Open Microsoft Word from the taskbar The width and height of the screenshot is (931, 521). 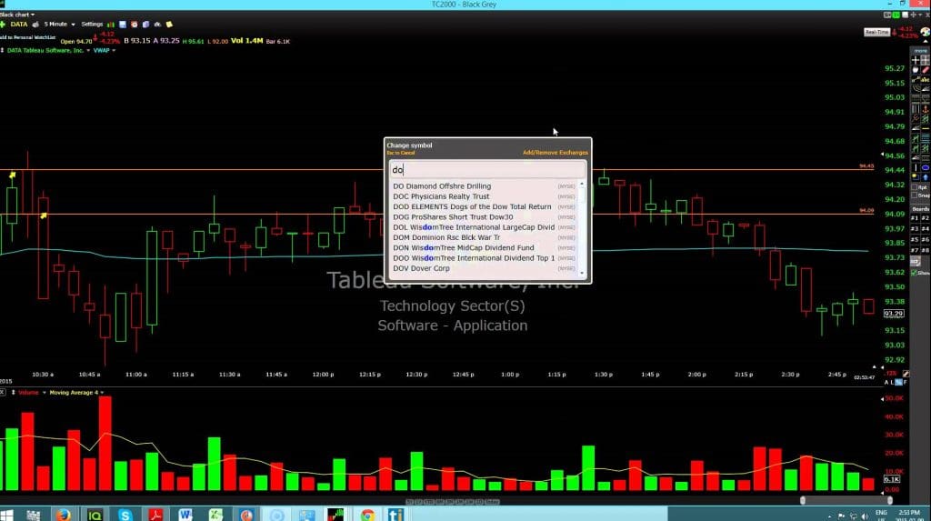pos(185,515)
